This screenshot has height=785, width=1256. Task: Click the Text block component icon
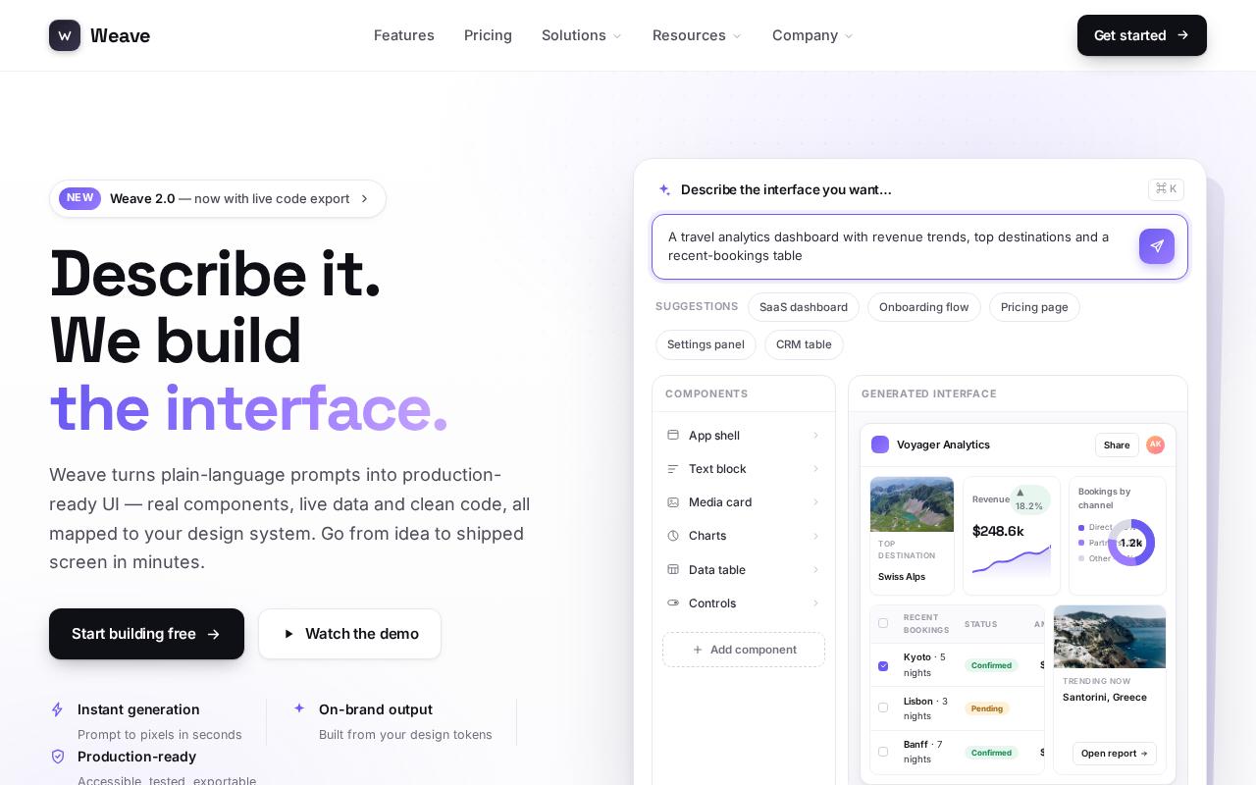coord(673,469)
